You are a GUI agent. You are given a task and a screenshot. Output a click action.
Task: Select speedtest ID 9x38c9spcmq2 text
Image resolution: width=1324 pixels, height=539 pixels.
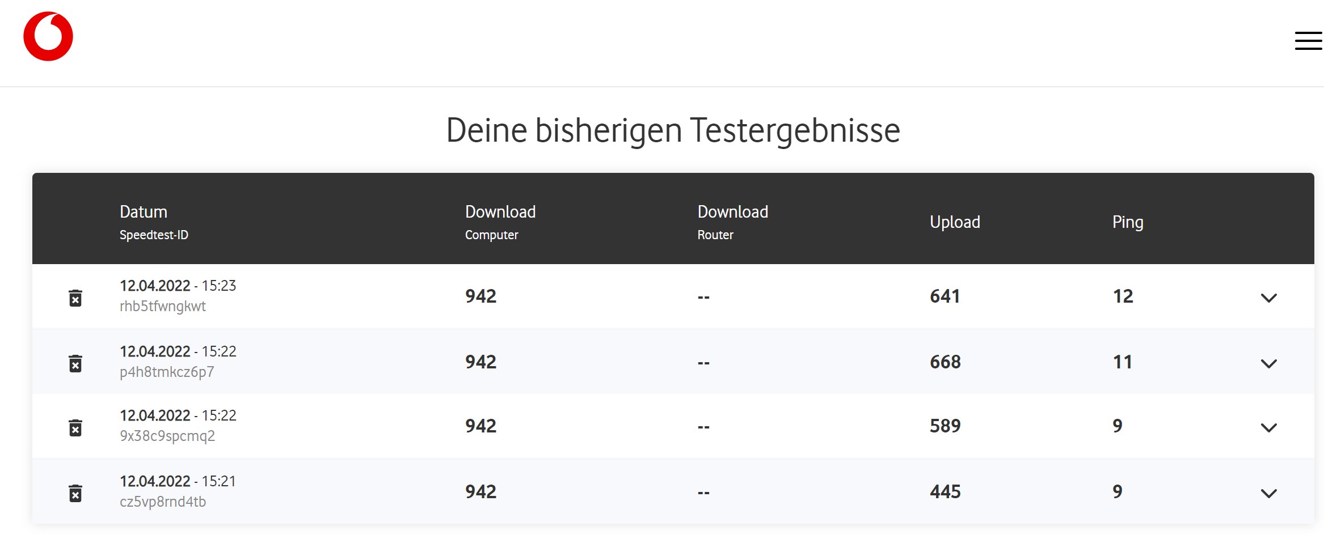click(x=167, y=436)
